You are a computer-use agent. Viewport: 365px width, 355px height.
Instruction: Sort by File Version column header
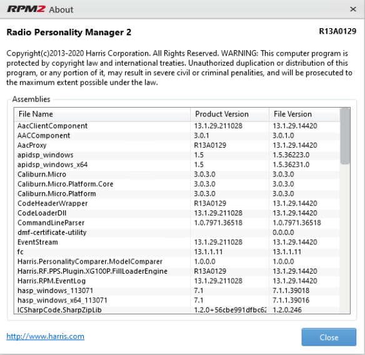pos(304,114)
